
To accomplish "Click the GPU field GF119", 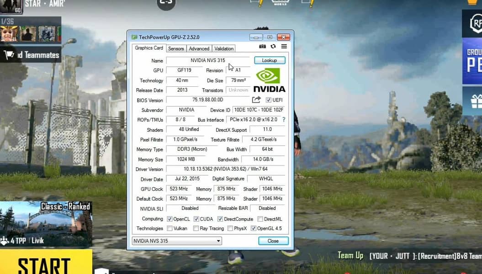I will point(184,70).
